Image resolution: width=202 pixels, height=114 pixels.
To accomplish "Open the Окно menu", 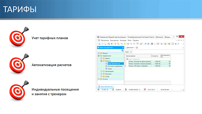I will [x=129, y=41].
